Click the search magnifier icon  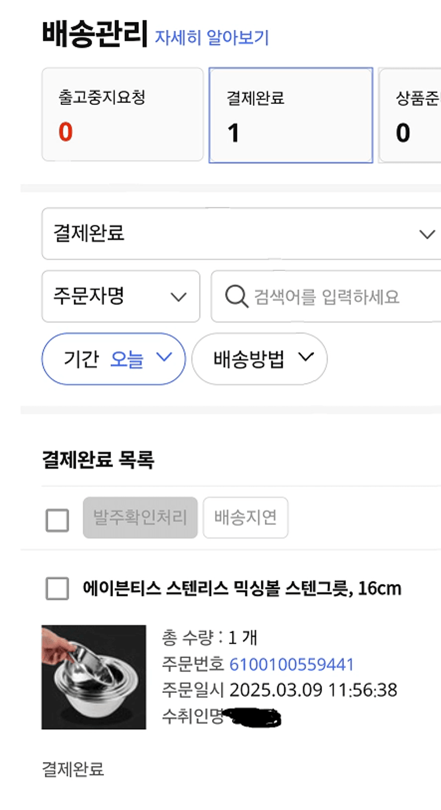coord(236,297)
